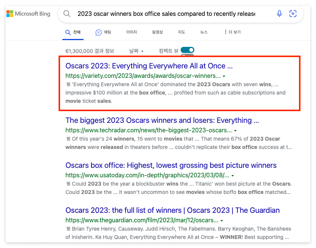
Task: Expand arrow next to theguardian.com URL
Action: (222, 220)
